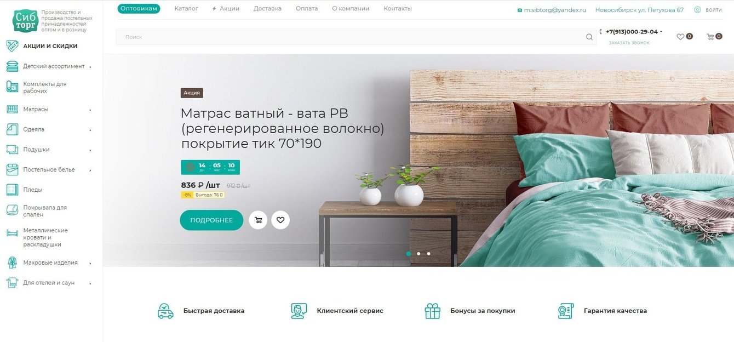Screen dimensions: 734x342
Task: Add the mattress to favorites with round heart icon
Action: [x=280, y=220]
